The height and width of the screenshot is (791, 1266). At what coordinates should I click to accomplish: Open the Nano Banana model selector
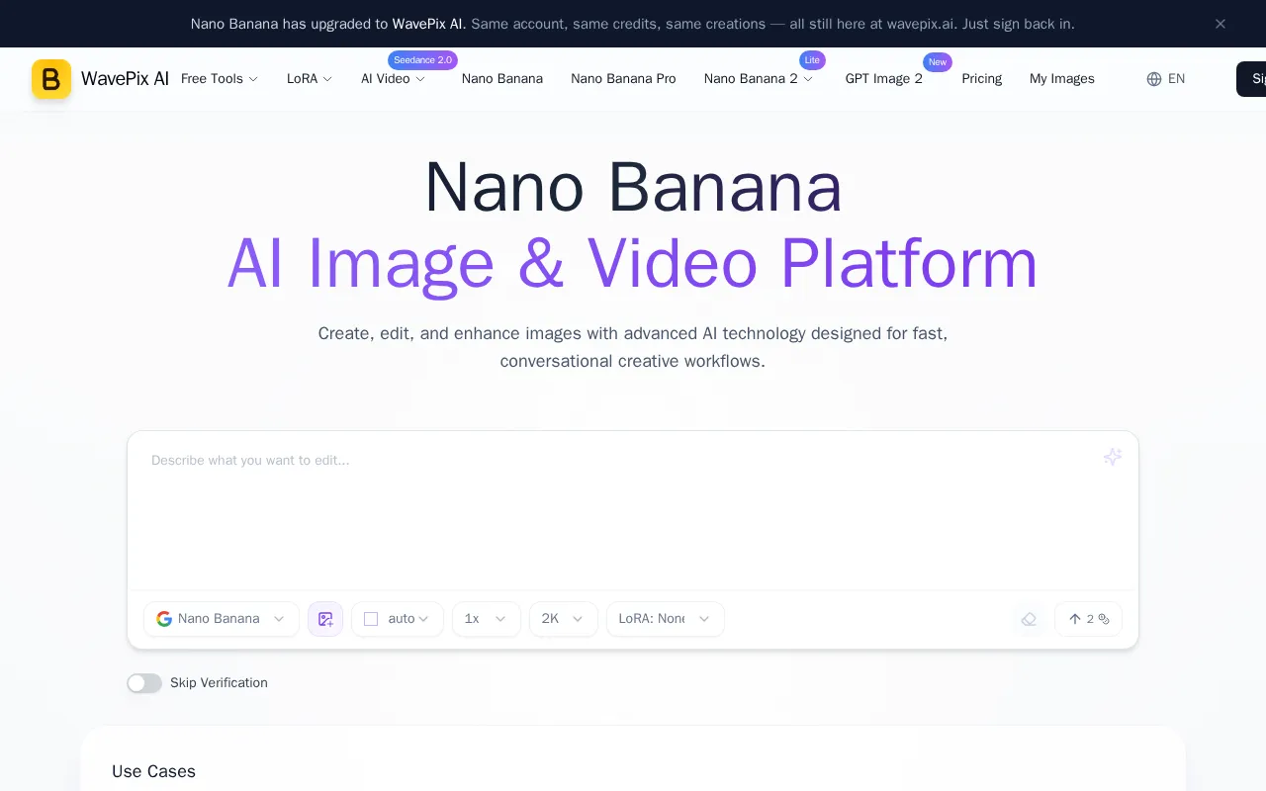tap(222, 619)
